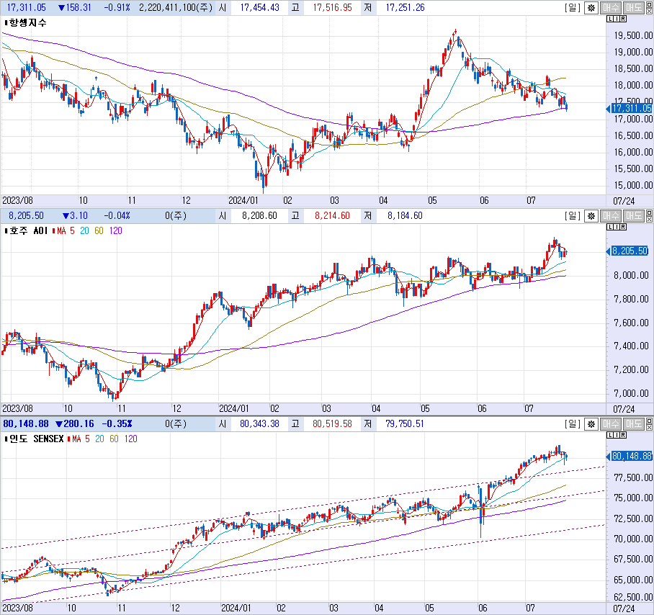Maximize the 인도 SENSEX chart panel
654x615 pixels.
(x=650, y=421)
